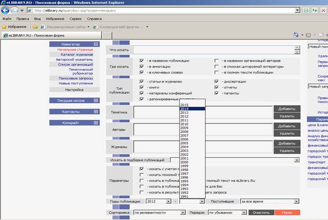
Task: Open the address bar history dropdown arrow
Action: tap(297, 10)
